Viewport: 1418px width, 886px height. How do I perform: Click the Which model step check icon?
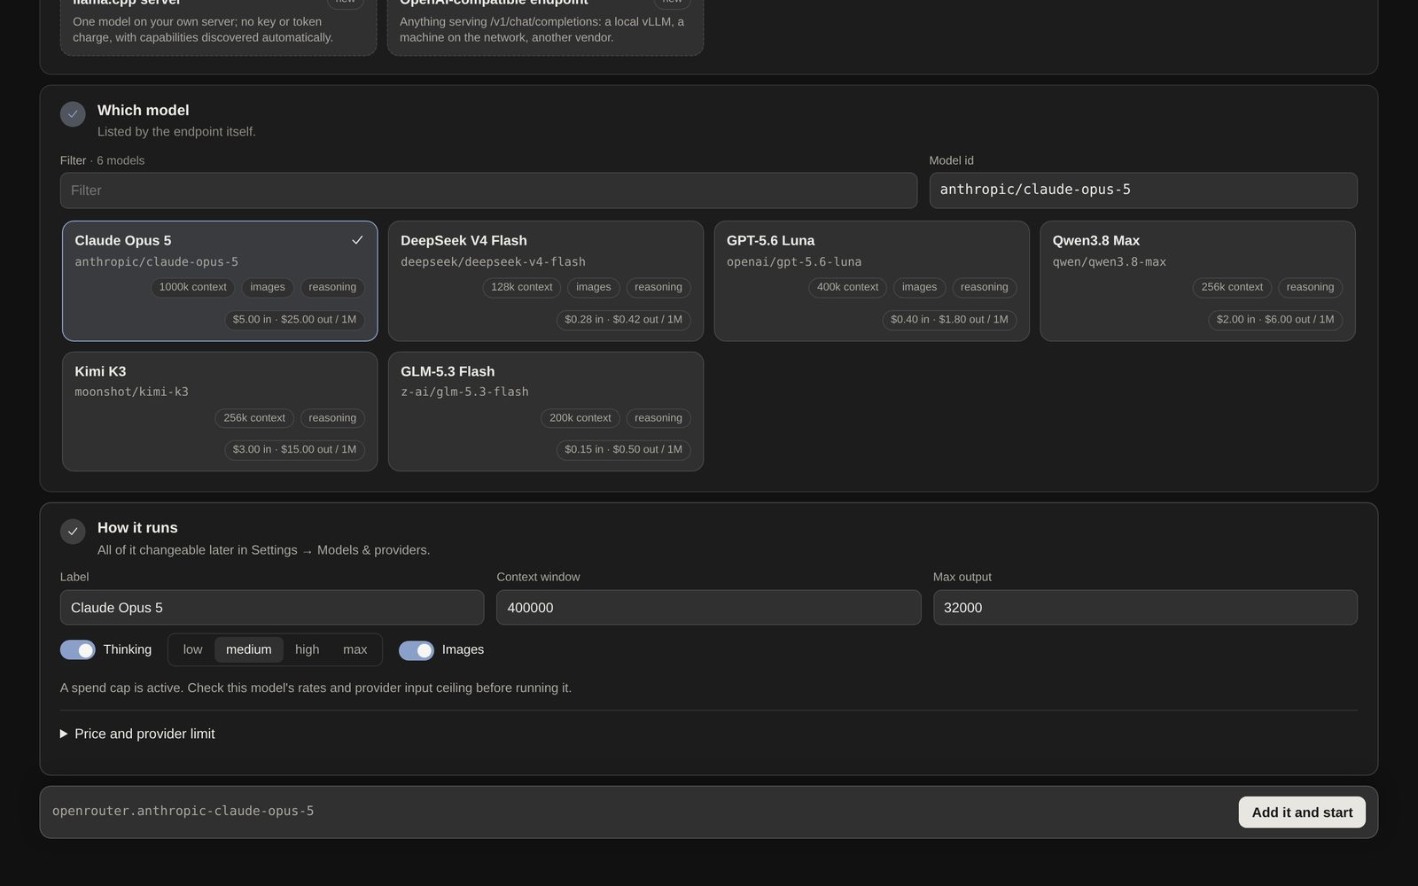(73, 114)
